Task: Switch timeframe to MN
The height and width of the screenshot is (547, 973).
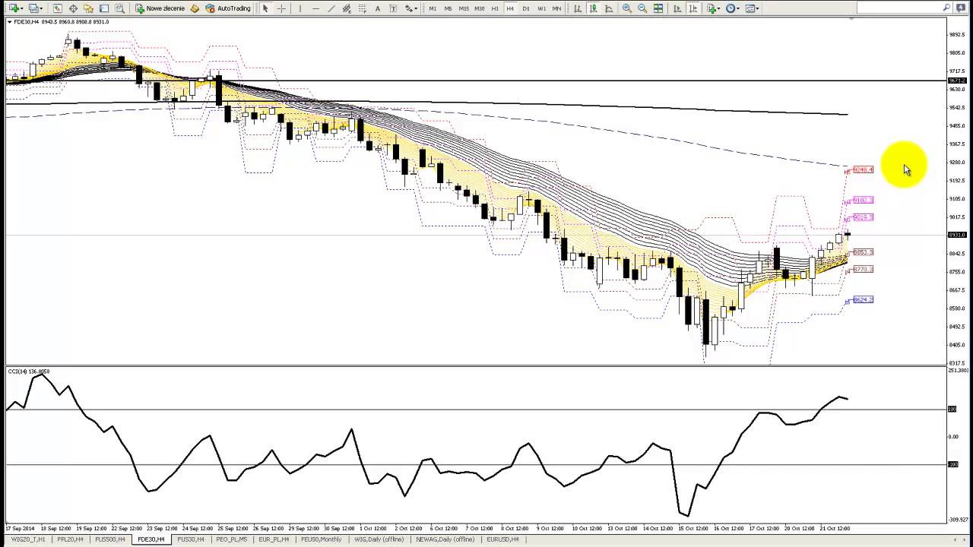Action: (557, 8)
